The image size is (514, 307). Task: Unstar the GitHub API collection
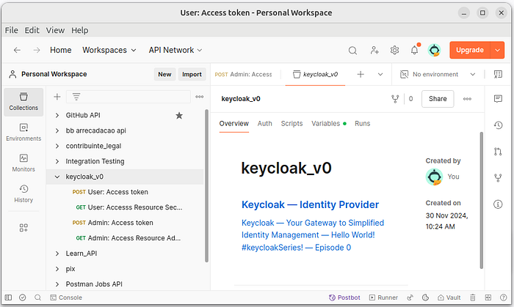point(179,116)
